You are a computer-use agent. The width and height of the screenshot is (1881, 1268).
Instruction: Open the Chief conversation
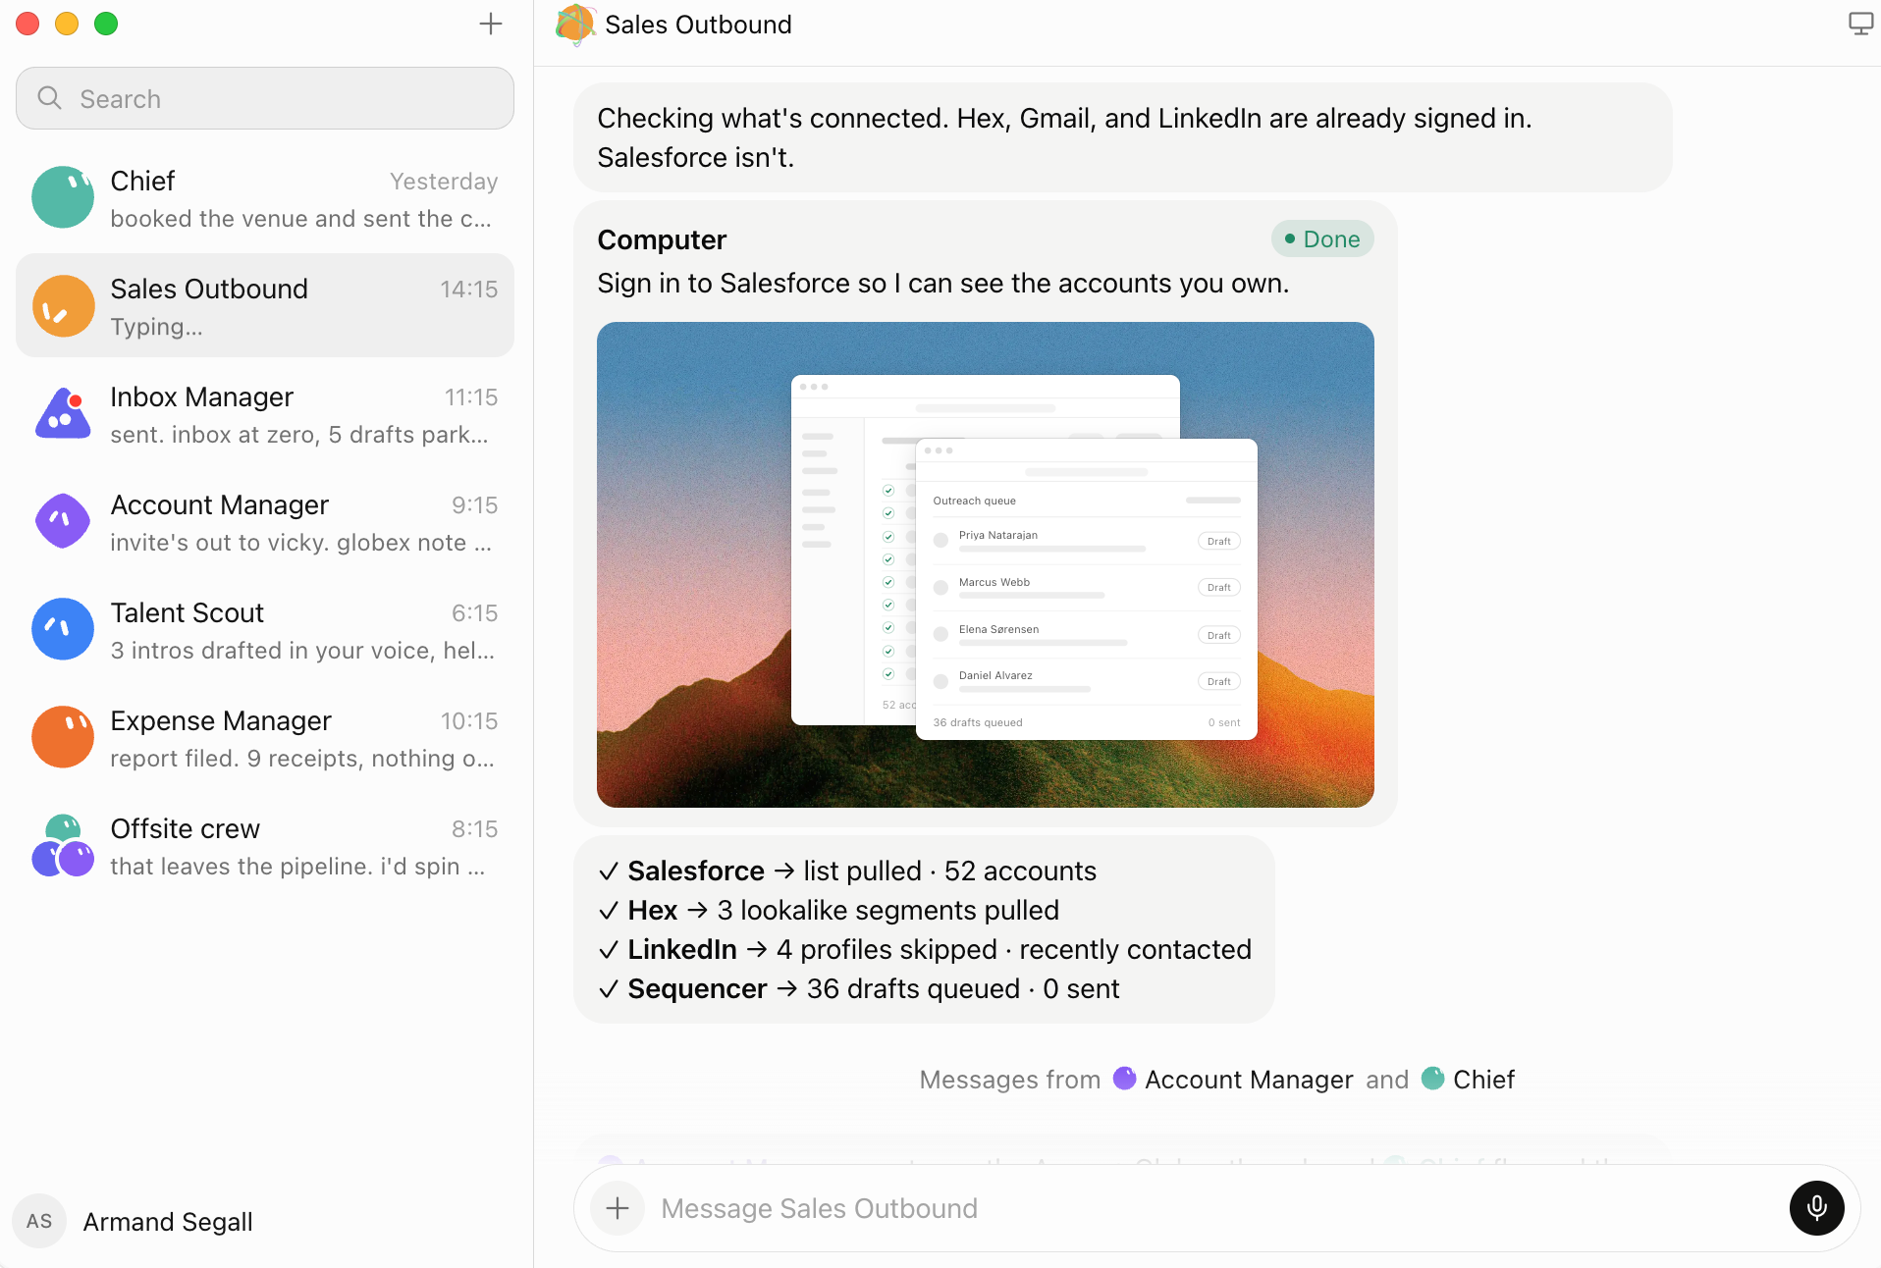(x=265, y=198)
